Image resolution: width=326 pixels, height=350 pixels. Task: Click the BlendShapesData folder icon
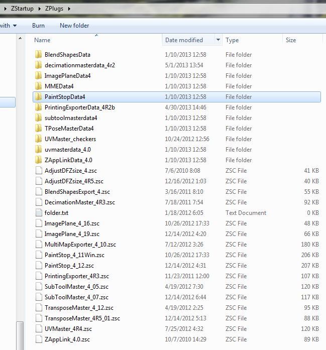[x=38, y=54]
